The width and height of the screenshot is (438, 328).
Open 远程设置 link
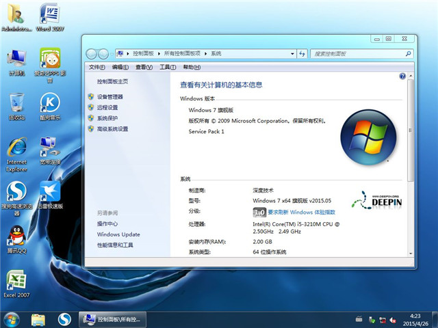click(x=107, y=107)
